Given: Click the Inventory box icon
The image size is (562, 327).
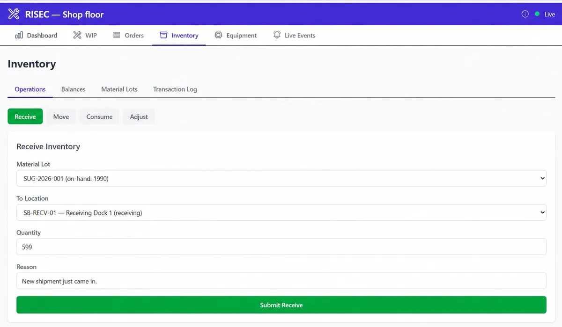Looking at the screenshot, I should [163, 35].
